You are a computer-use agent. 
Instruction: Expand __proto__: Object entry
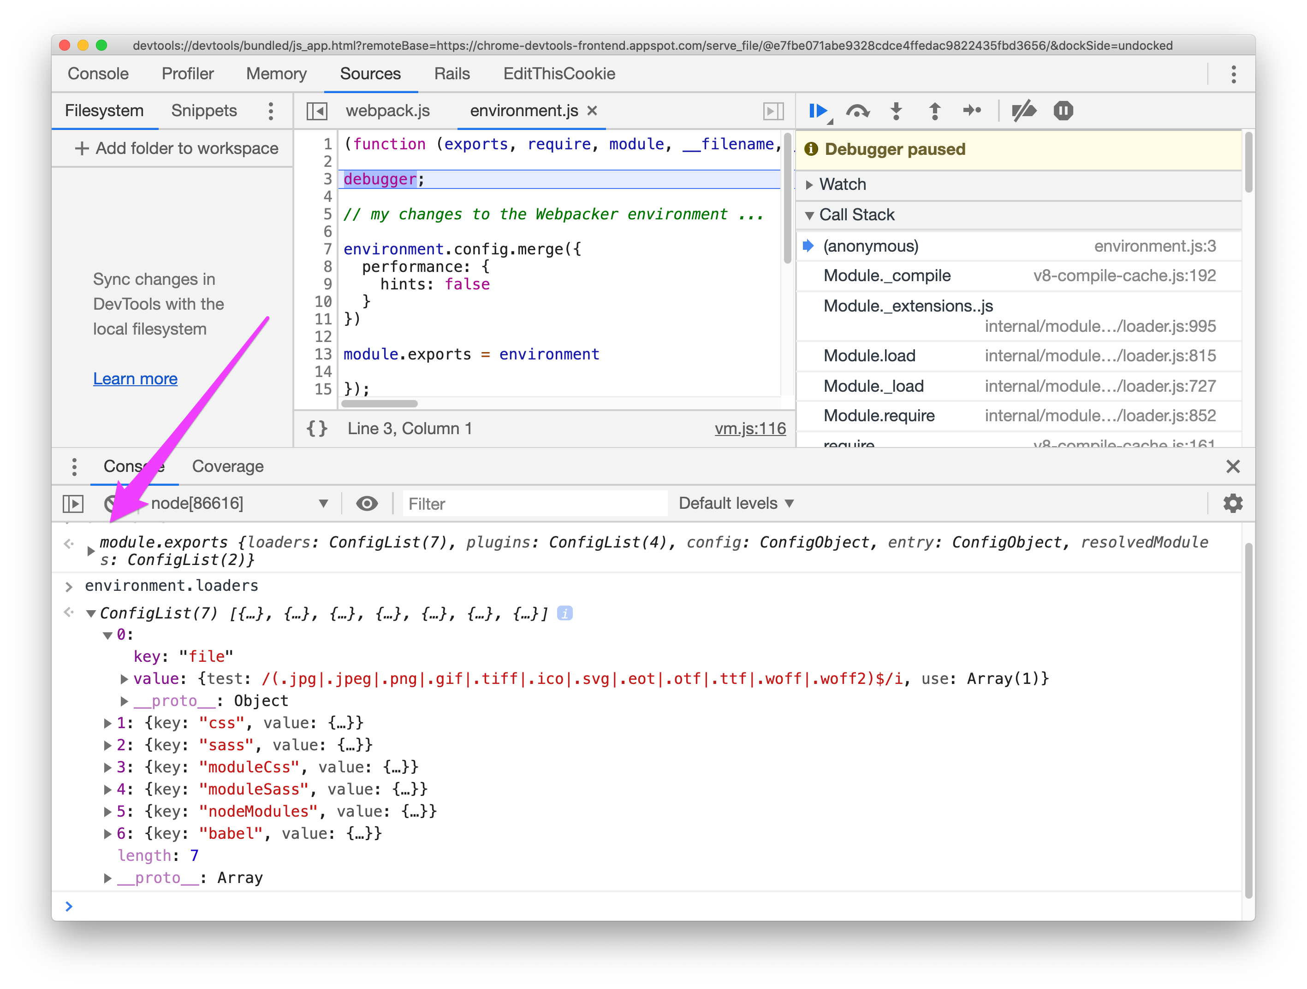click(x=124, y=701)
